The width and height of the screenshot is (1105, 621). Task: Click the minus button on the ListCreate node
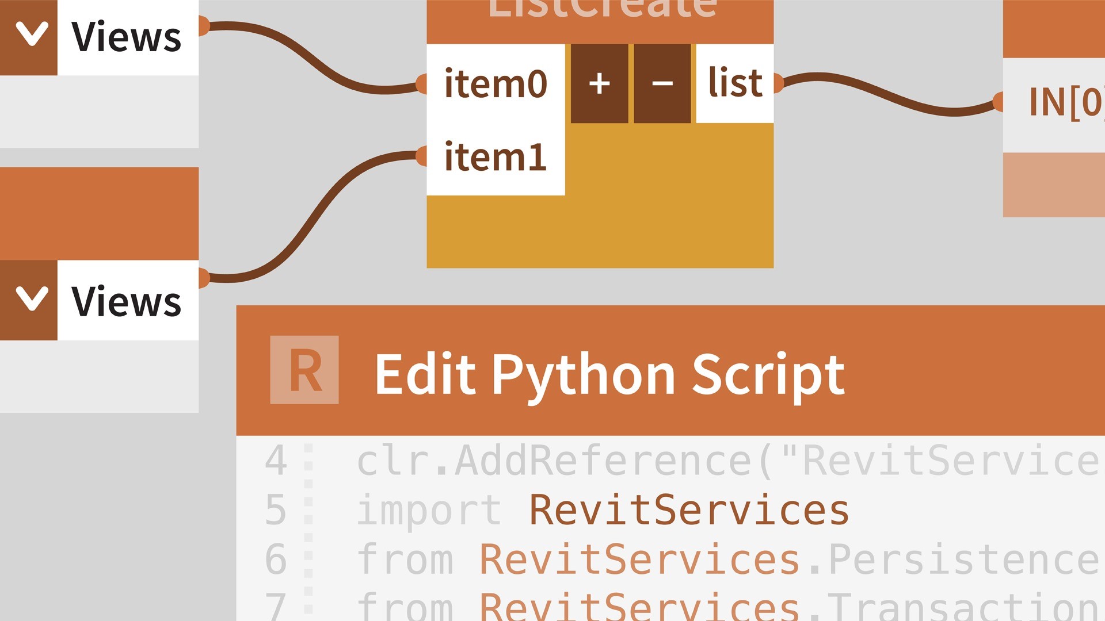(x=662, y=83)
